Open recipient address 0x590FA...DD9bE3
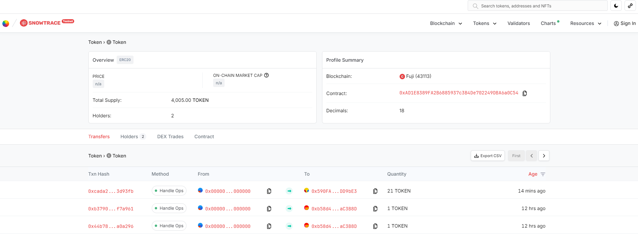This screenshot has height=236, width=638. click(334, 191)
